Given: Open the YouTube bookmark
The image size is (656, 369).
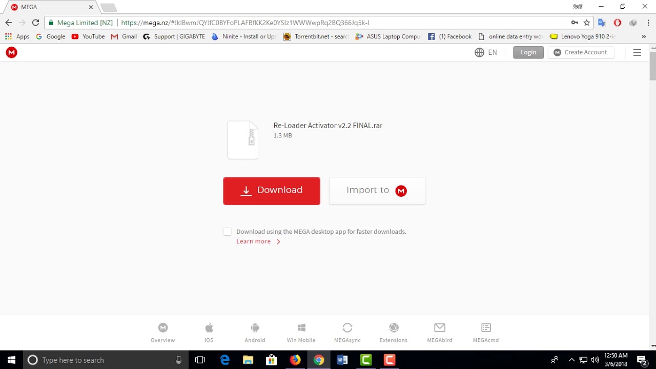Looking at the screenshot, I should coord(88,36).
